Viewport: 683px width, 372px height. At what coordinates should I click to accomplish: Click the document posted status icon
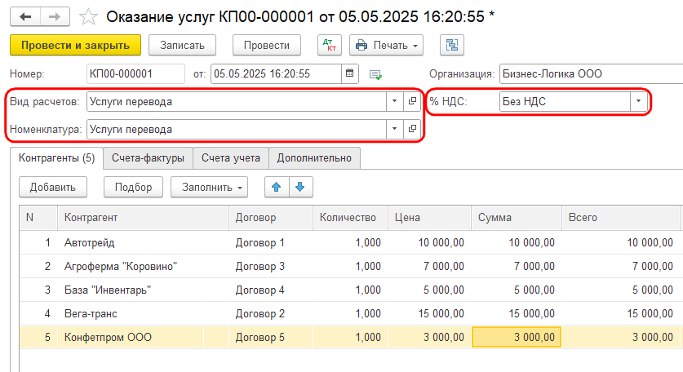pos(375,74)
